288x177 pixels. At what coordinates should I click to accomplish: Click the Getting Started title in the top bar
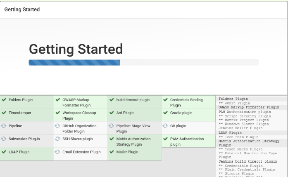coord(22,9)
